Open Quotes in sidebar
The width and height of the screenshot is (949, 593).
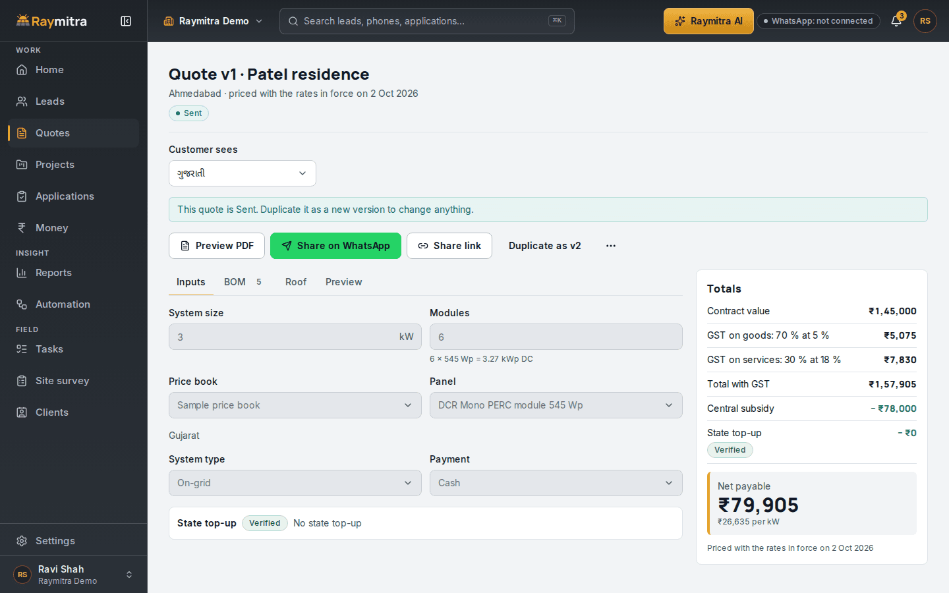(x=74, y=133)
